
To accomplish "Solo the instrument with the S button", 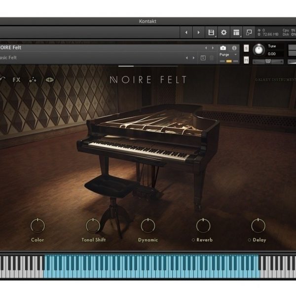I will (246, 48).
